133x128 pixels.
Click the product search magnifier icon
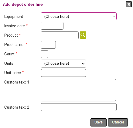(83, 35)
